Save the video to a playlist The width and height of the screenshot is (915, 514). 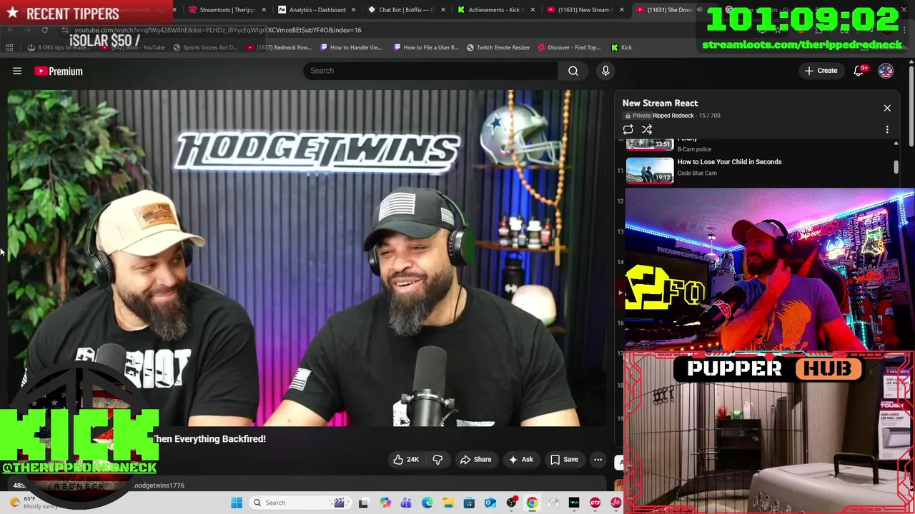tap(563, 459)
